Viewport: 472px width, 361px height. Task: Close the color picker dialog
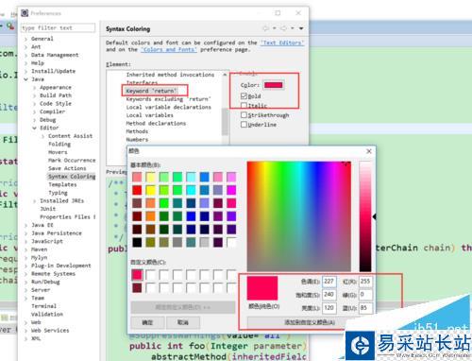click(369, 151)
